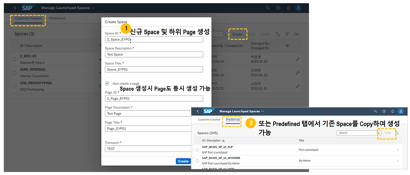
Task: Go back using arrow in Predefined window header
Action: click(x=198, y=111)
